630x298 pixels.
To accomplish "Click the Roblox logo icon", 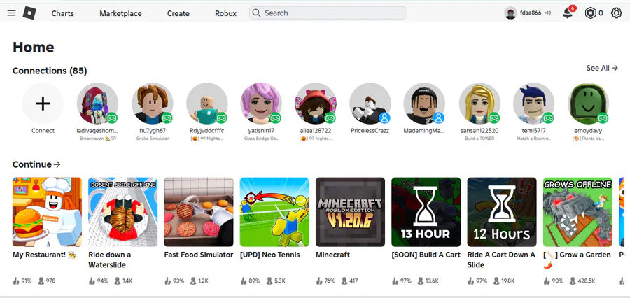I will [x=29, y=13].
